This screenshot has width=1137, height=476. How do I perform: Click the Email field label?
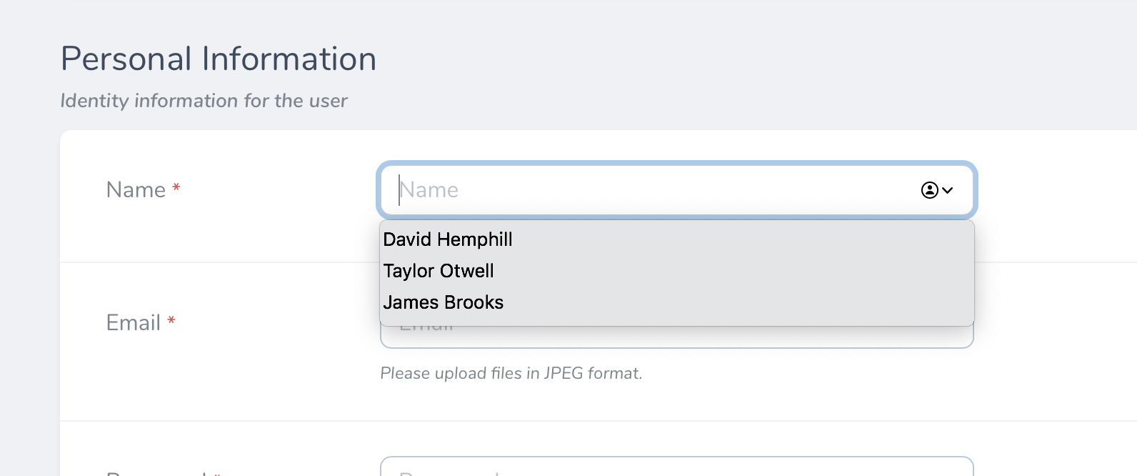click(133, 323)
